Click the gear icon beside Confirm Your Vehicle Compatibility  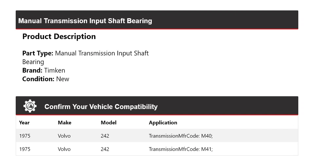point(30,106)
